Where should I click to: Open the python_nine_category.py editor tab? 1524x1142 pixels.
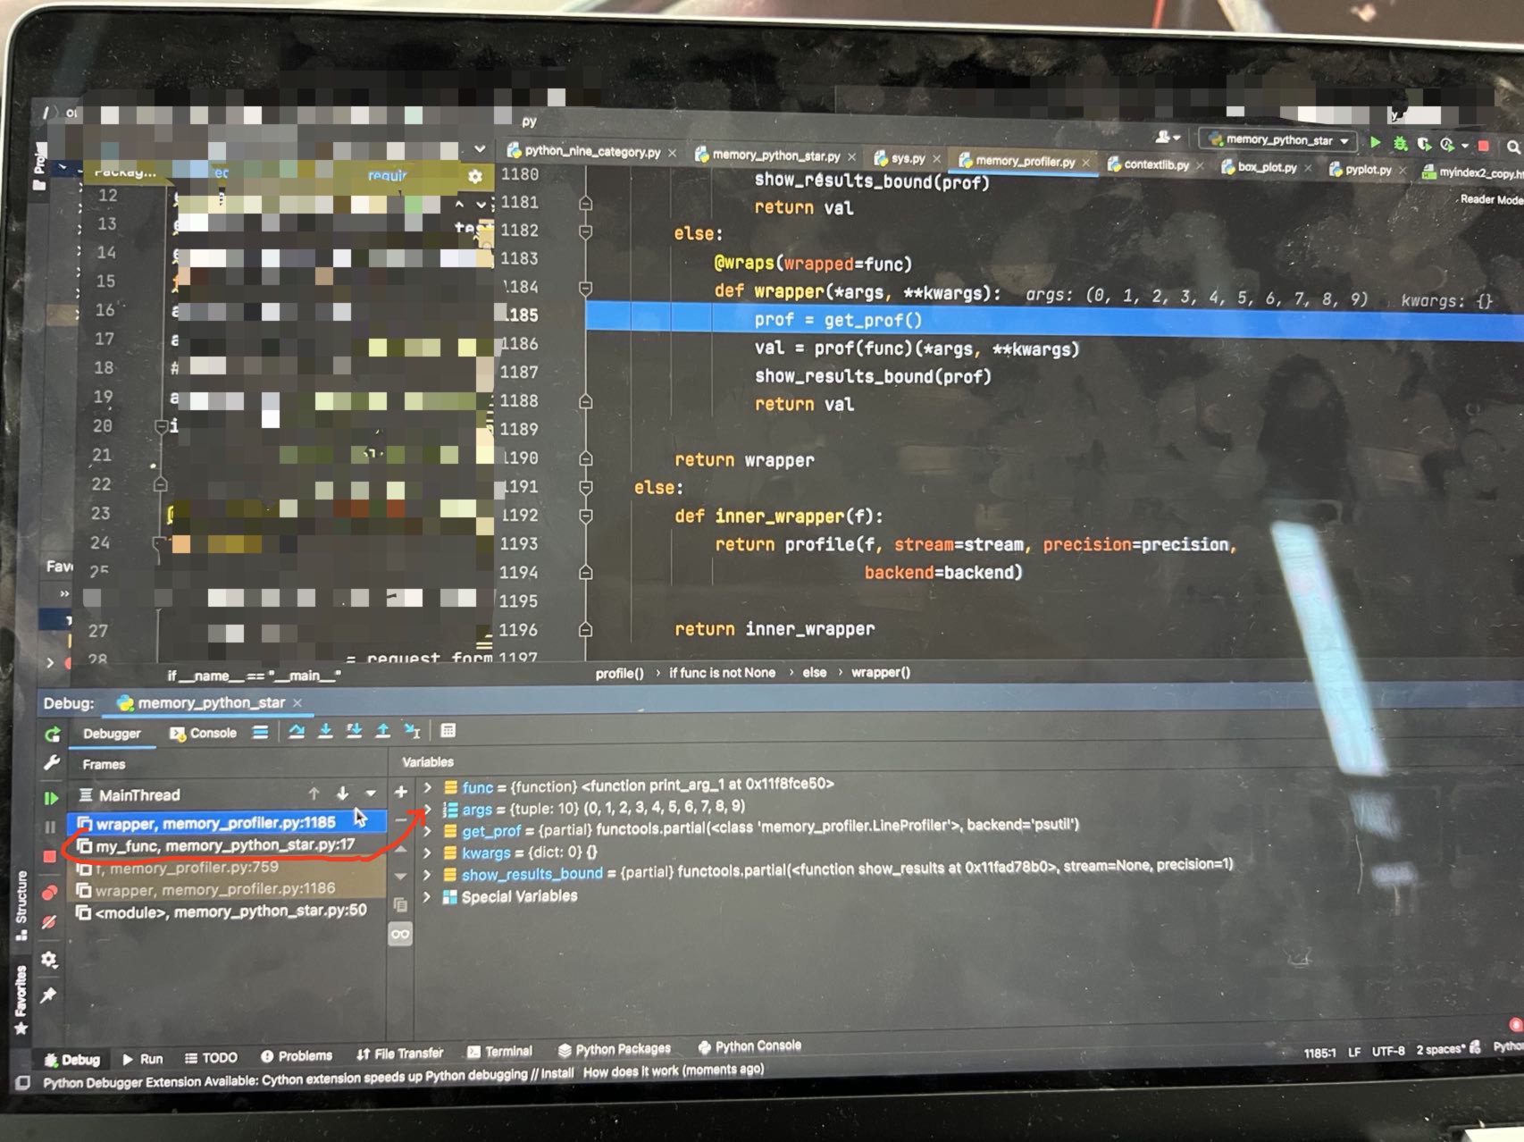[591, 152]
